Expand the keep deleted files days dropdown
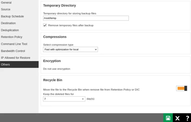Image resolution: width=191 pixels, height=122 pixels. [x=64, y=99]
